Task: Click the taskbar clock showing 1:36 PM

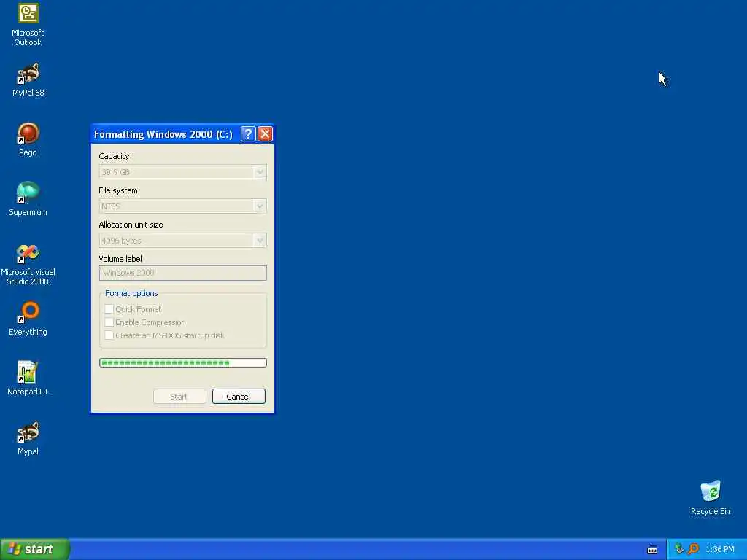Action: pos(720,550)
